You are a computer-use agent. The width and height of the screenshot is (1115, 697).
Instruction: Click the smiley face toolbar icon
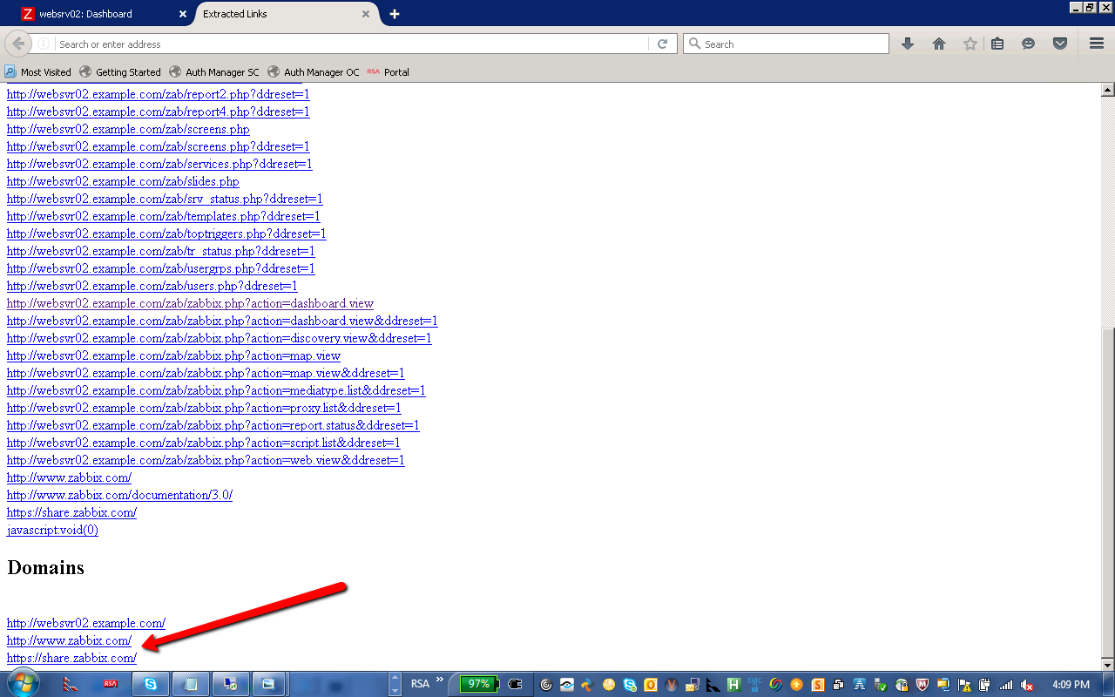coord(1029,44)
